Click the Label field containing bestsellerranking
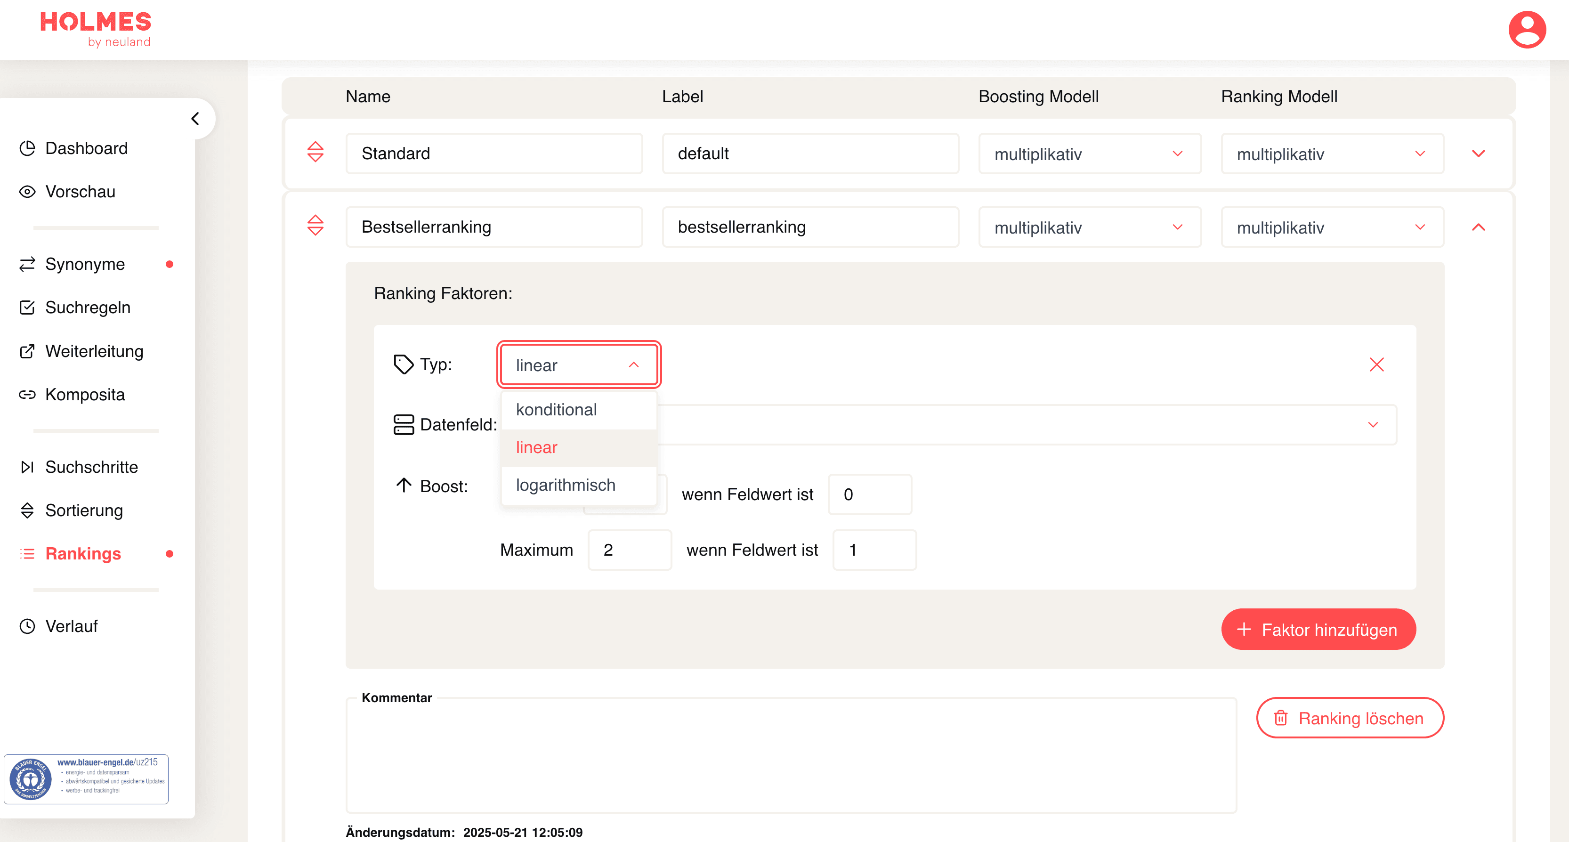The image size is (1569, 842). [810, 227]
